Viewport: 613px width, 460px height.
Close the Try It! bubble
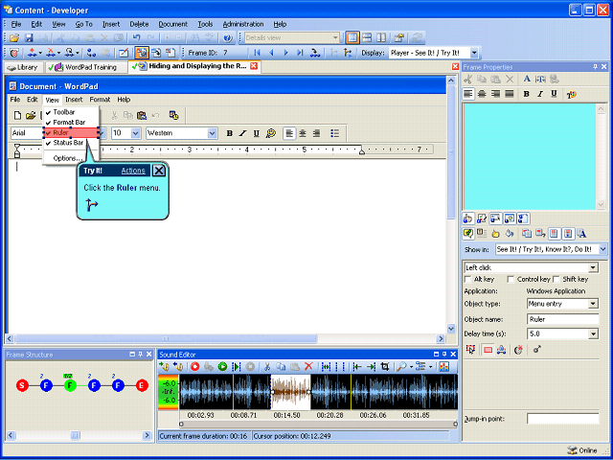[159, 171]
